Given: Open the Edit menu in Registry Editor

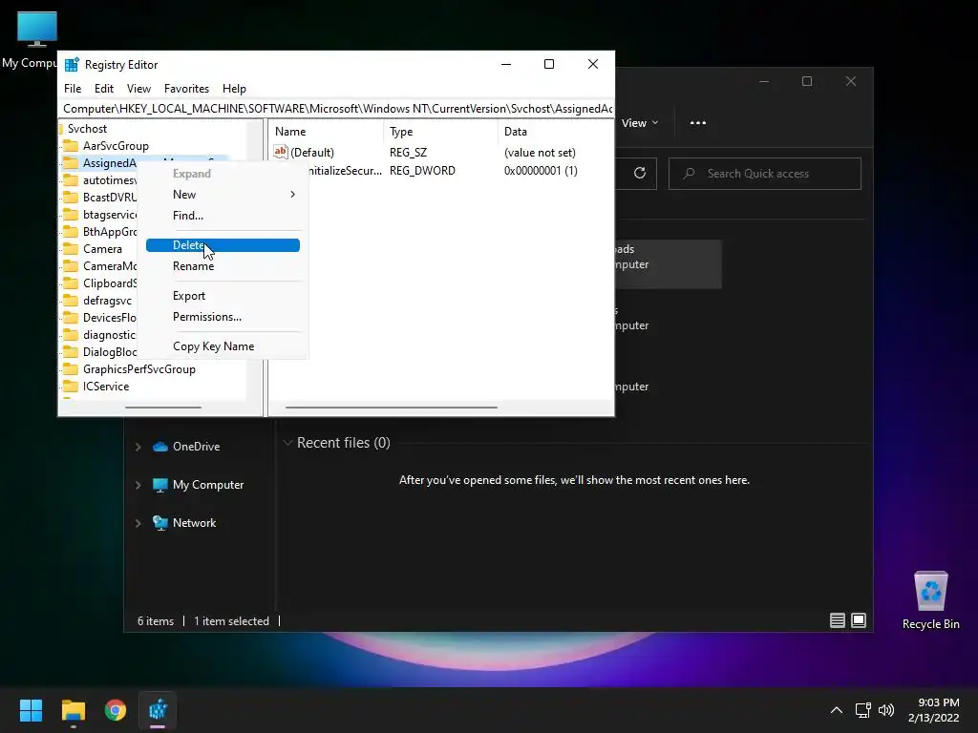Looking at the screenshot, I should click(x=103, y=89).
